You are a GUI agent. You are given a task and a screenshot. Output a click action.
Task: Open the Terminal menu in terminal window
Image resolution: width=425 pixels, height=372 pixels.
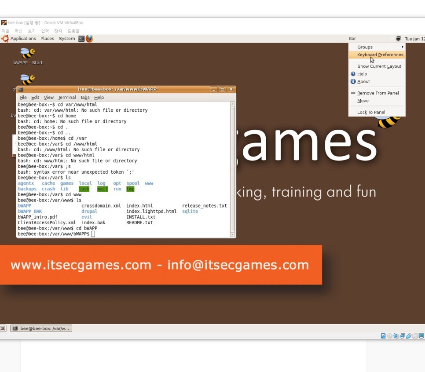pos(67,97)
